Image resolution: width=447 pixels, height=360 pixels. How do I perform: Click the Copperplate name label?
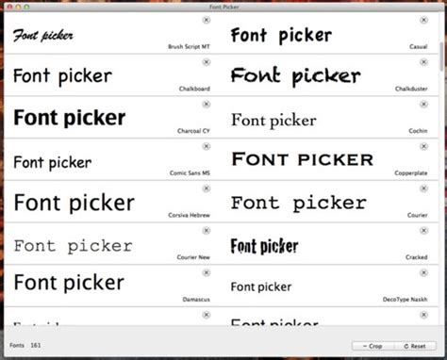pyautogui.click(x=411, y=173)
